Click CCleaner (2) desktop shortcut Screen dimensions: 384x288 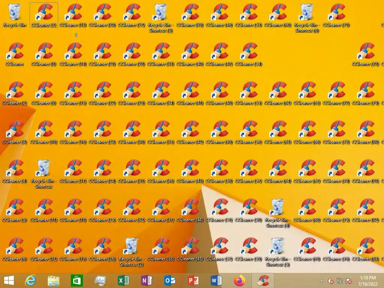[x=15, y=93]
